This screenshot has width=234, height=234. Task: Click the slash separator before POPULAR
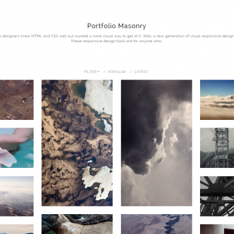point(104,72)
